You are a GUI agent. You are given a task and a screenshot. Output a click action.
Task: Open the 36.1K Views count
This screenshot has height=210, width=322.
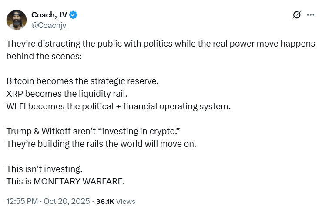point(115,201)
